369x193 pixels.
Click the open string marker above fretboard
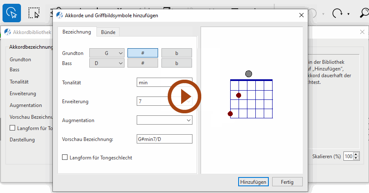click(249, 74)
